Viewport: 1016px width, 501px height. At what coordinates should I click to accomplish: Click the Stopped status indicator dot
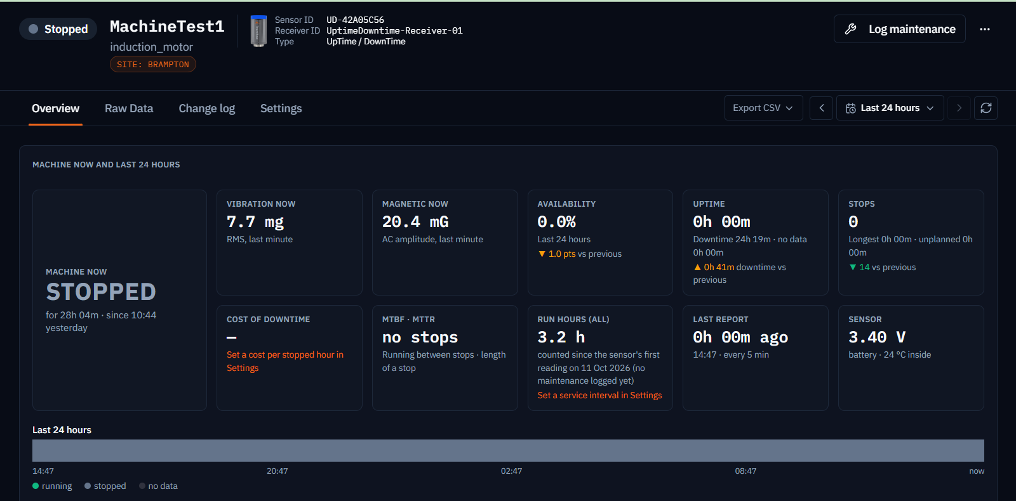coord(34,29)
